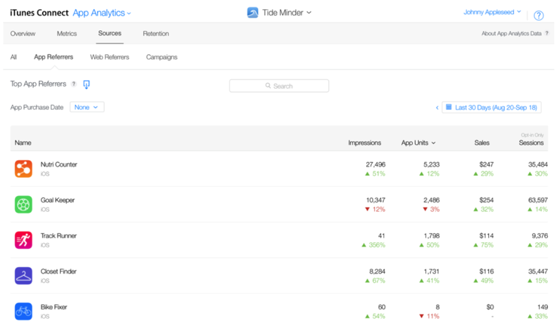The image size is (557, 331).
Task: Click the magnifier icon in search box
Action: point(268,86)
